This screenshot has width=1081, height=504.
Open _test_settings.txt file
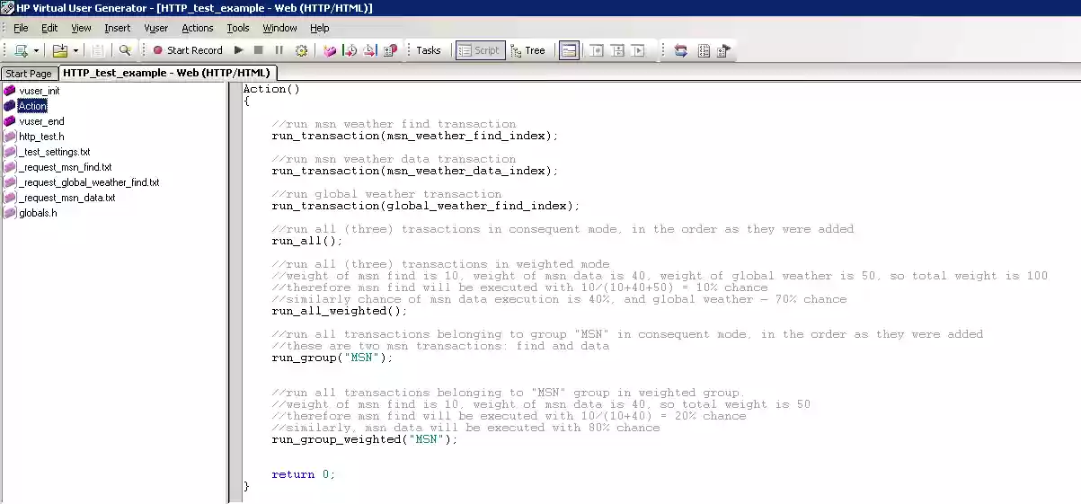pos(54,152)
